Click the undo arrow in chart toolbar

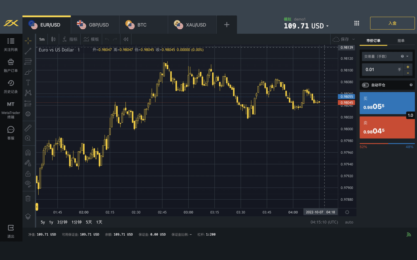pos(107,39)
